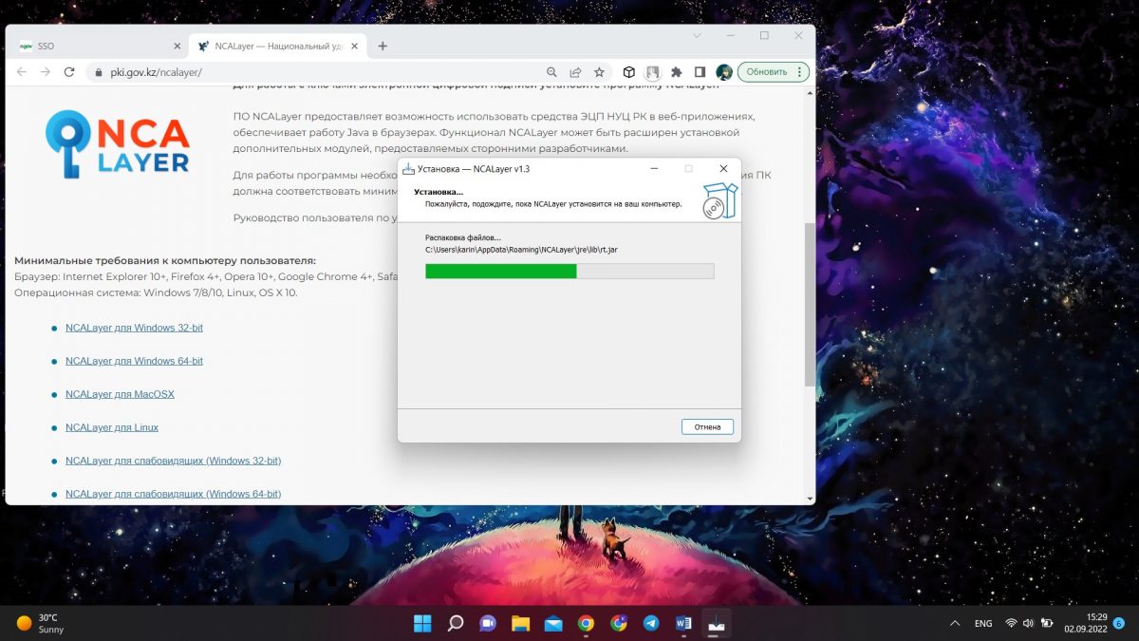1139x641 pixels.
Task: Open the cube extension icon
Action: 628,72
